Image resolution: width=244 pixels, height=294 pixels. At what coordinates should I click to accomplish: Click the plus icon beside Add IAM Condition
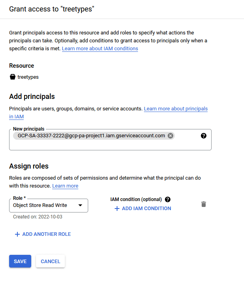[117, 209]
